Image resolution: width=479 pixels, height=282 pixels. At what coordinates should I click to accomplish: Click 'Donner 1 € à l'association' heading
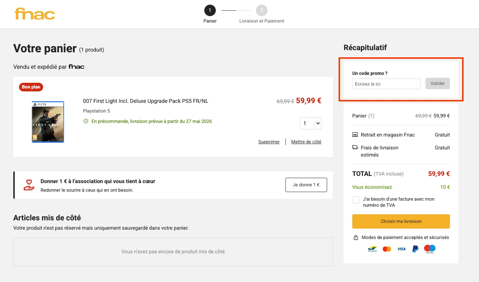98,181
